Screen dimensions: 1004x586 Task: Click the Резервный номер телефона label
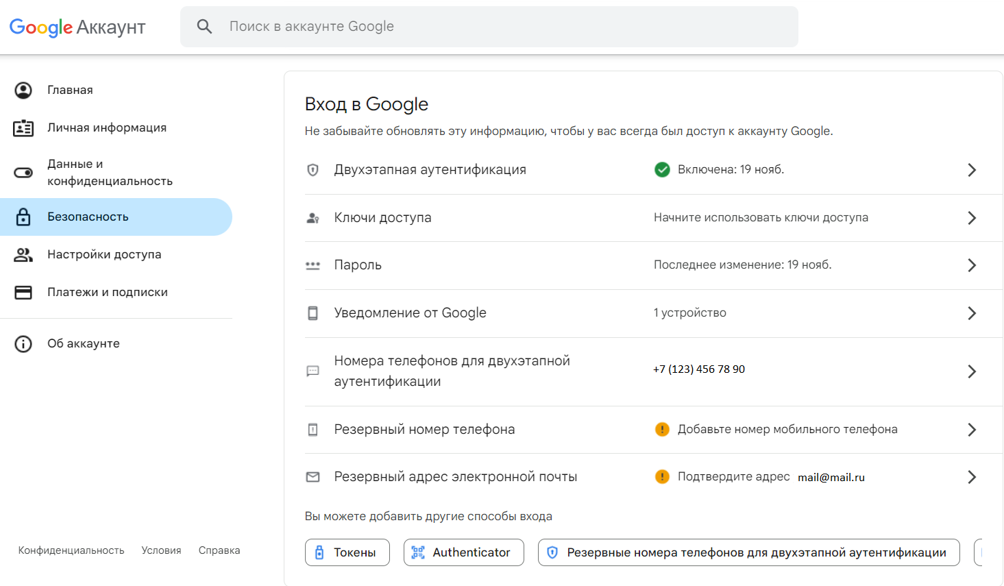(x=425, y=430)
